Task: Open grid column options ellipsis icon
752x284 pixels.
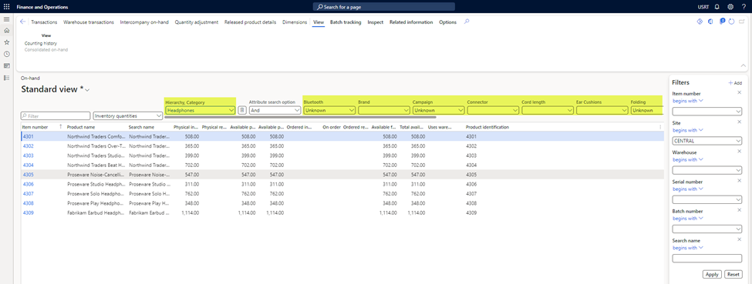Action: (660, 127)
